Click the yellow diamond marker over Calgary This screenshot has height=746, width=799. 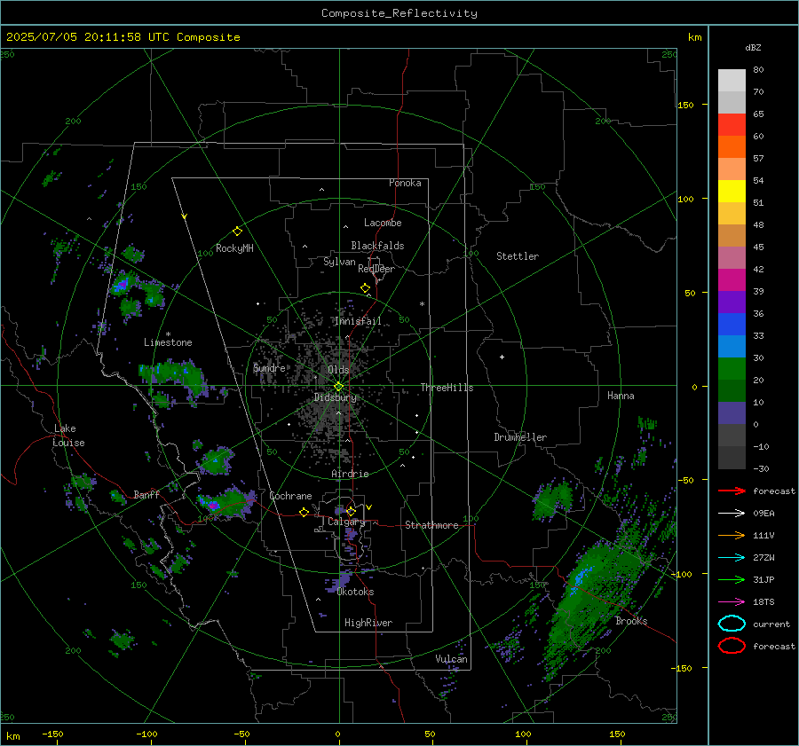(x=351, y=511)
